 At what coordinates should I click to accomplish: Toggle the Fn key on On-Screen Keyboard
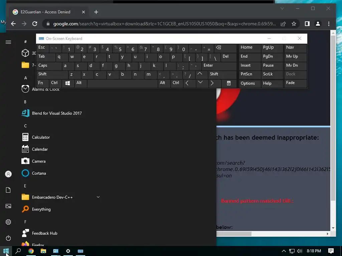point(42,83)
